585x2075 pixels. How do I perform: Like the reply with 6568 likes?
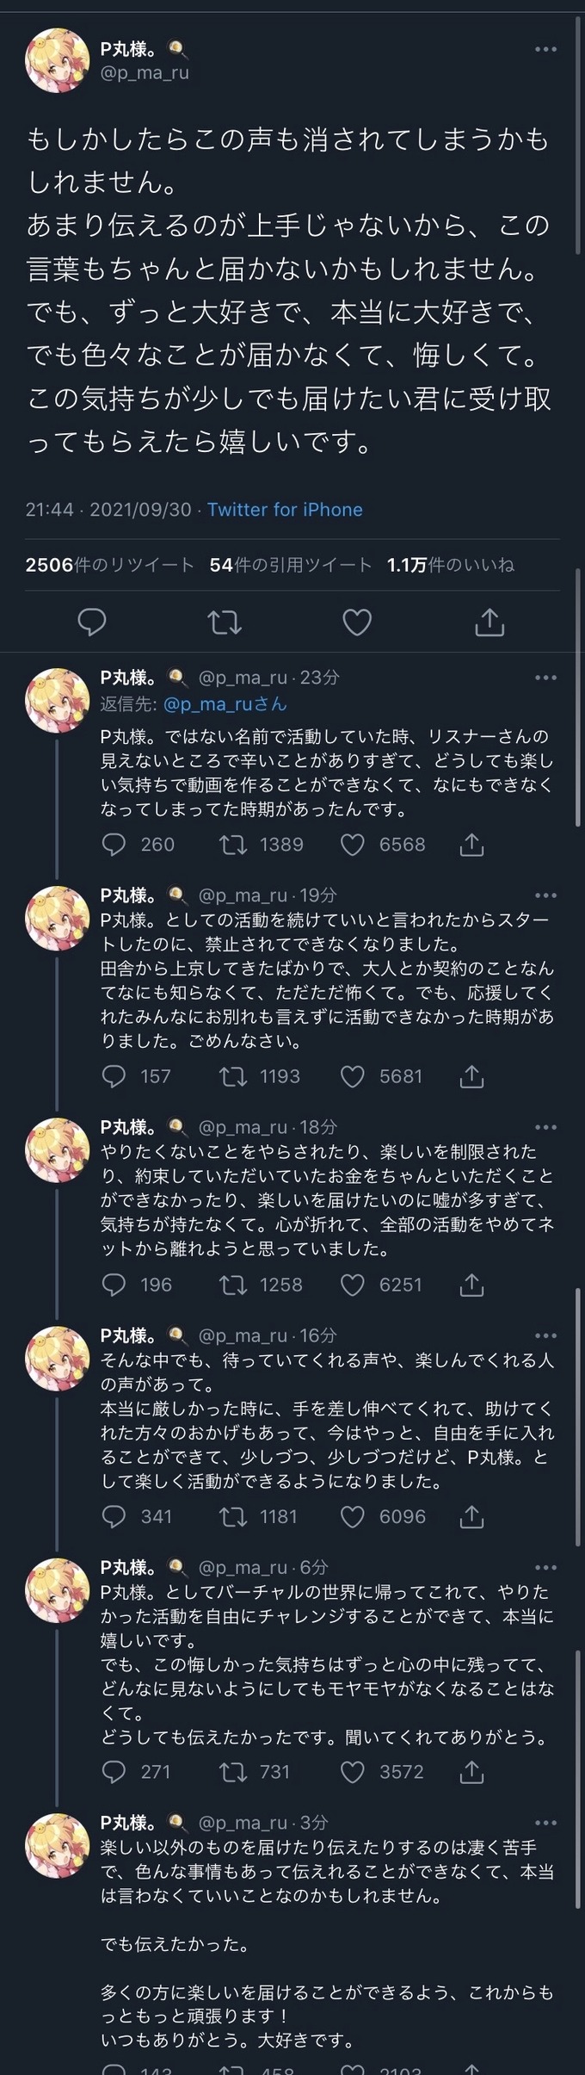pyautogui.click(x=353, y=845)
